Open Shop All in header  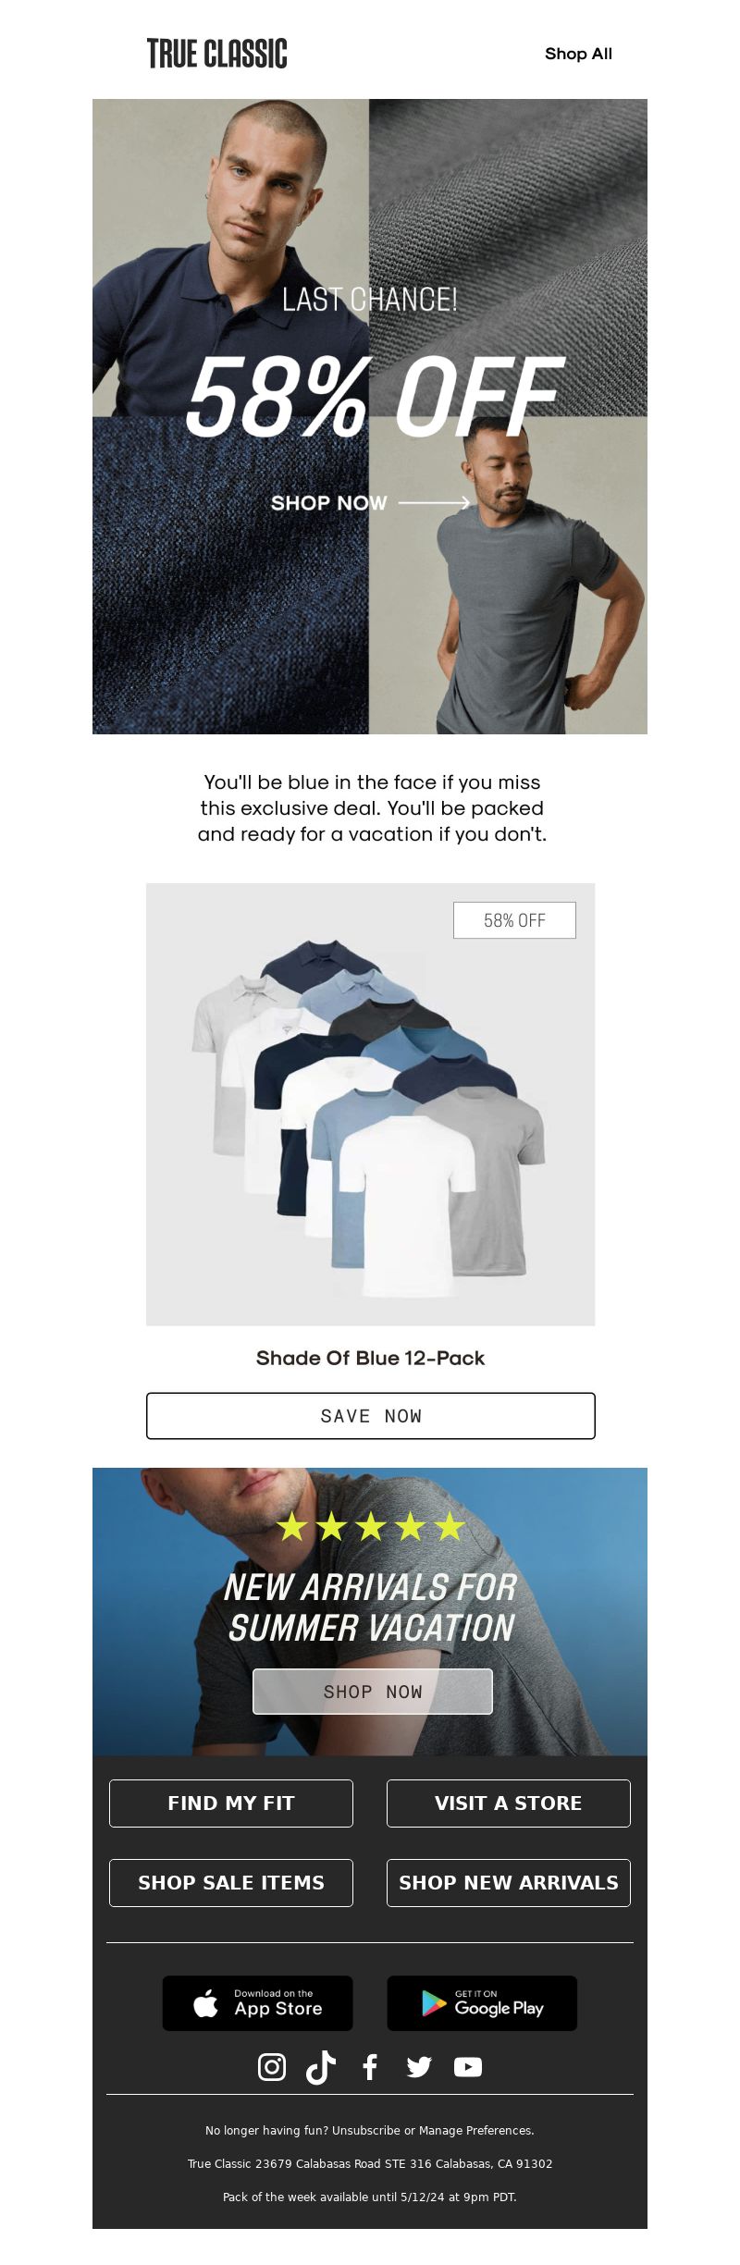pos(578,54)
